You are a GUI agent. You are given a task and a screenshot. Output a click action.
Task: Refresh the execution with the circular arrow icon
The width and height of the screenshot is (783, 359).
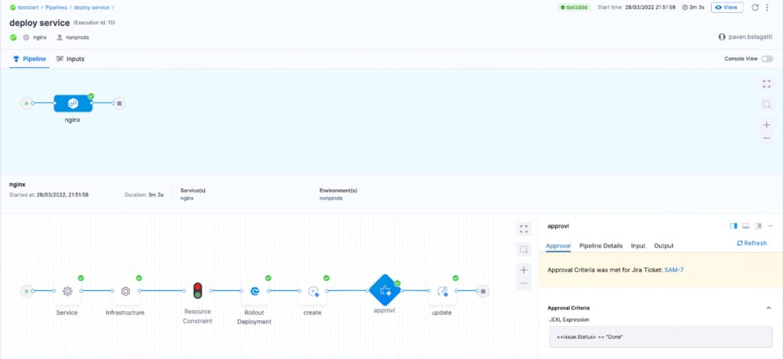pyautogui.click(x=755, y=8)
